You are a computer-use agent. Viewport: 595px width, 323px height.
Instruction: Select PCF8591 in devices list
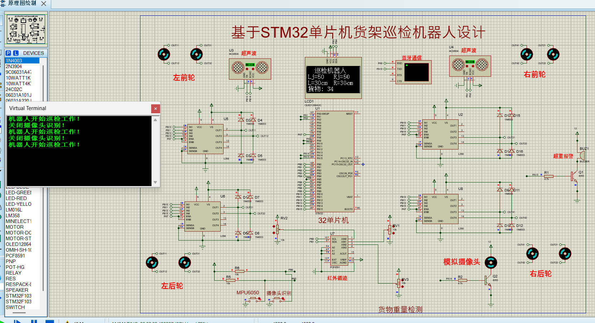22,256
